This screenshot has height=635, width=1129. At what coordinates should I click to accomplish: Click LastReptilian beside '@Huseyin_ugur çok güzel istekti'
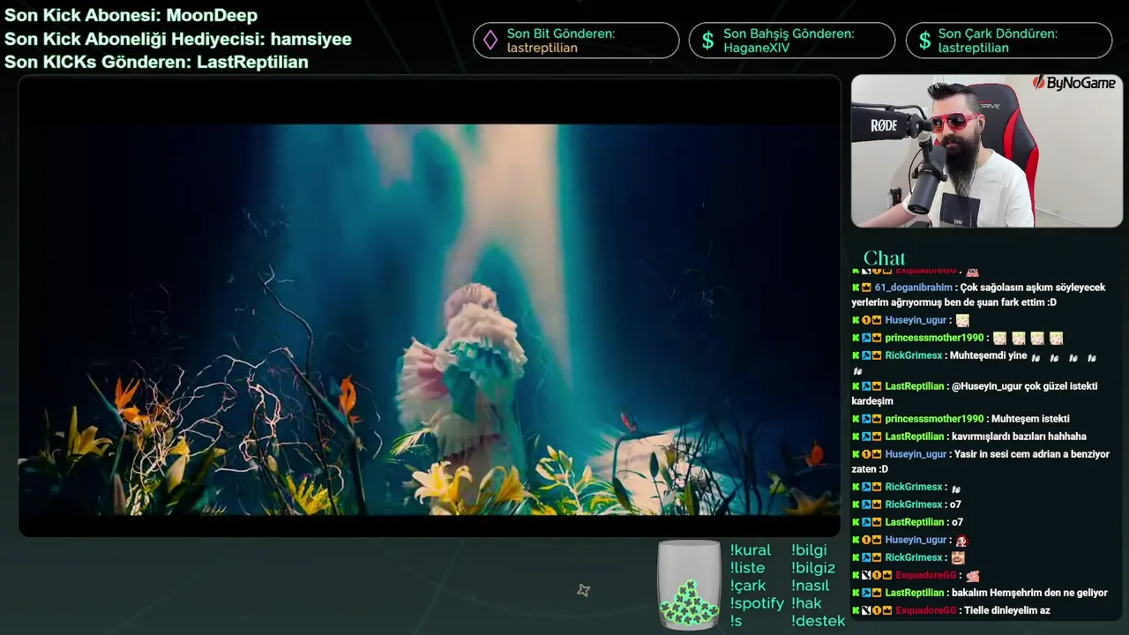pyautogui.click(x=915, y=386)
